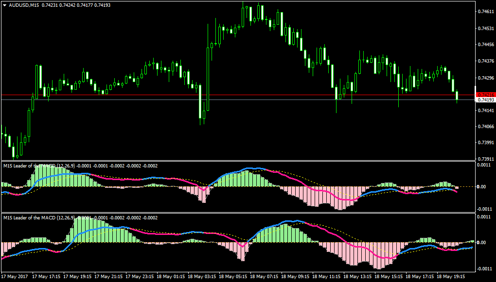Click the 0.74376 value on the price scale
496x282 pixels.
486,61
